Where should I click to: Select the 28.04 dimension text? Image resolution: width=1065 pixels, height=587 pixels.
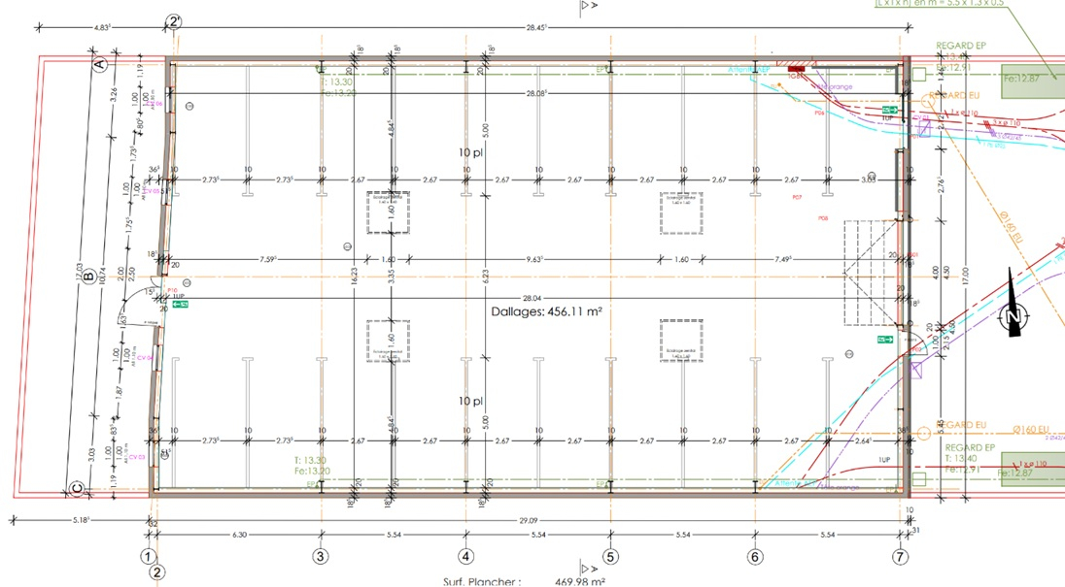(532, 298)
